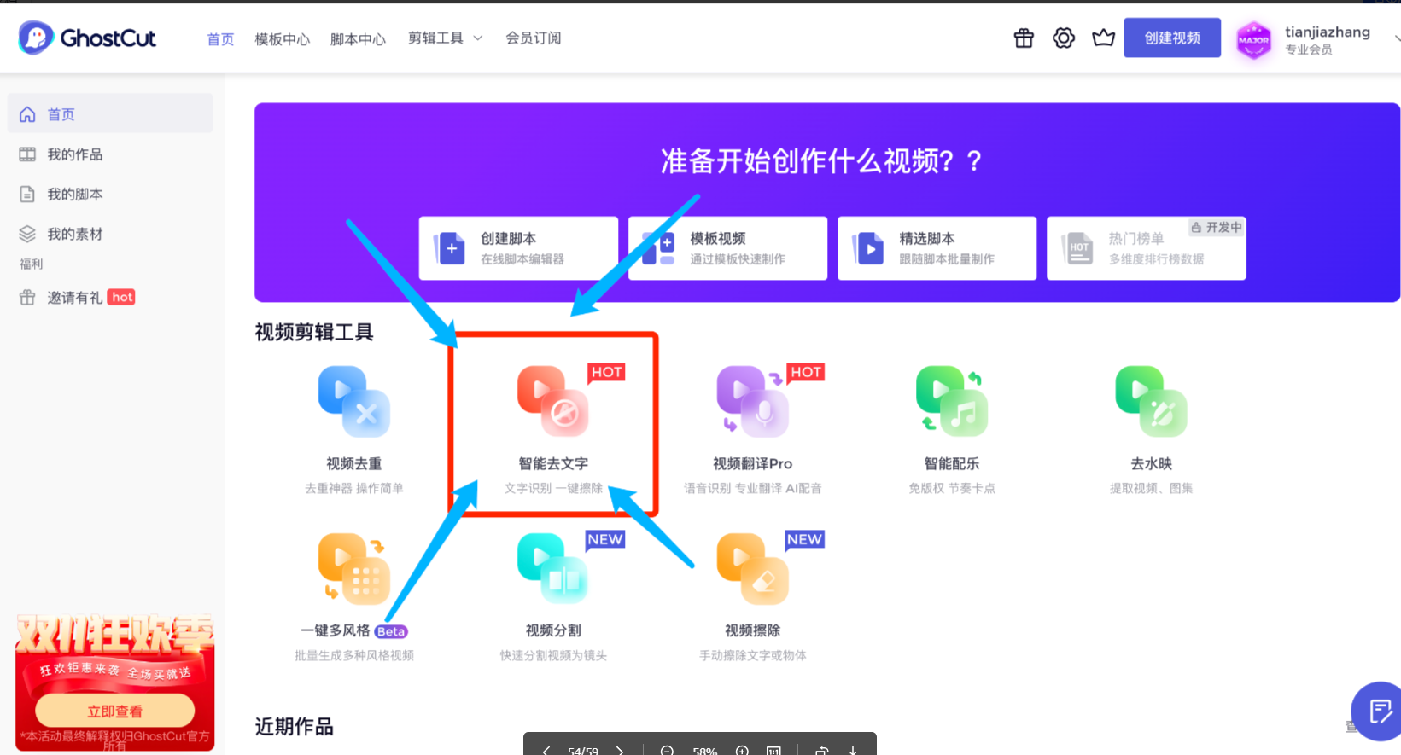Screen dimensions: 1401x755
Task: Click the crown membership icon
Action: [x=1104, y=38]
